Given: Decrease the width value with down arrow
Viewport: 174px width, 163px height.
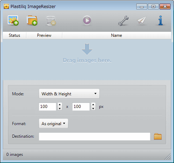Looking at the screenshot, I should click(x=60, y=109).
